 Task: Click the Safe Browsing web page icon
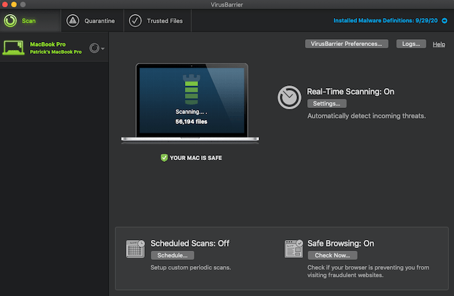tap(294, 249)
